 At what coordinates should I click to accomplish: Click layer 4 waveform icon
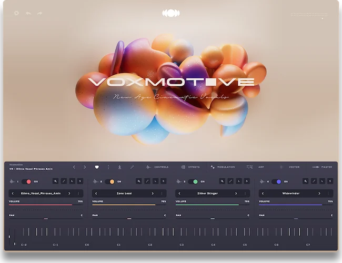pos(263,181)
